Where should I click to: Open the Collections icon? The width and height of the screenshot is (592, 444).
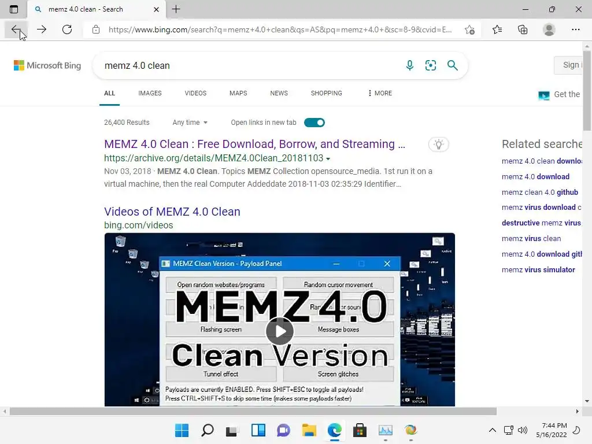(523, 29)
